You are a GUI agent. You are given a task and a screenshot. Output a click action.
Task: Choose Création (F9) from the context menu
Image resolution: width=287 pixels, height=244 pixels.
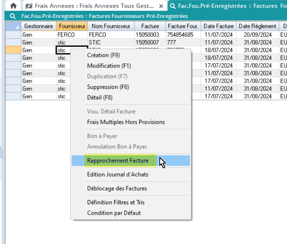[103, 55]
